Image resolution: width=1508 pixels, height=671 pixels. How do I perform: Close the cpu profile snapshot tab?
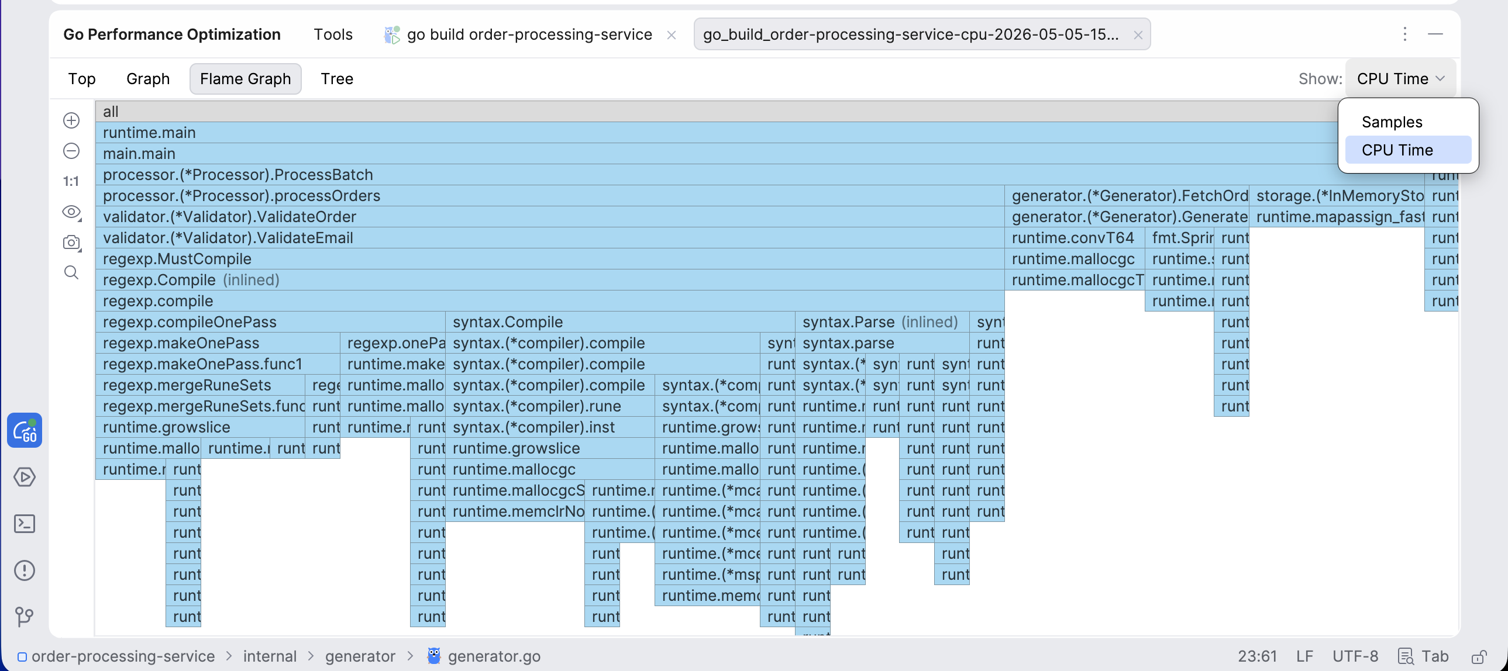[x=1138, y=35]
